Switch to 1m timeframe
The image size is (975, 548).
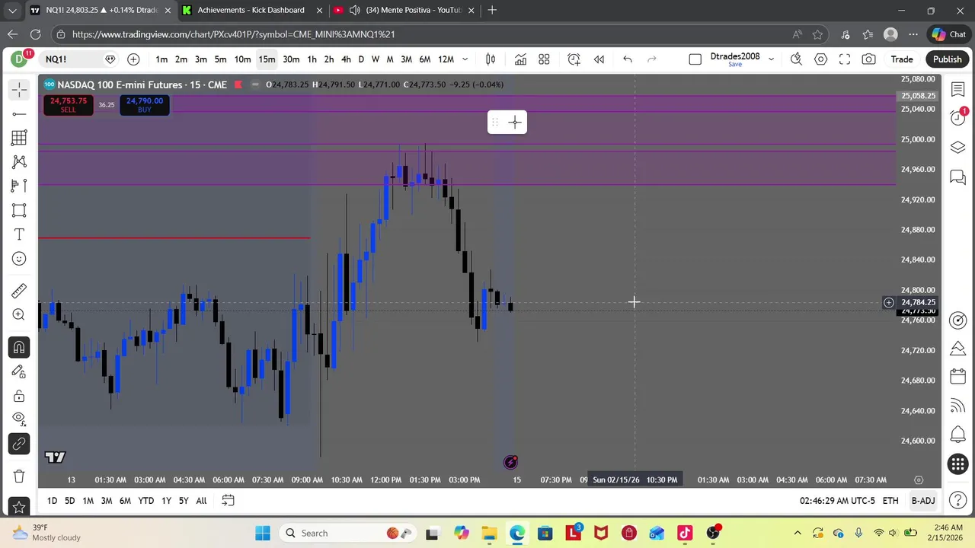(x=161, y=59)
